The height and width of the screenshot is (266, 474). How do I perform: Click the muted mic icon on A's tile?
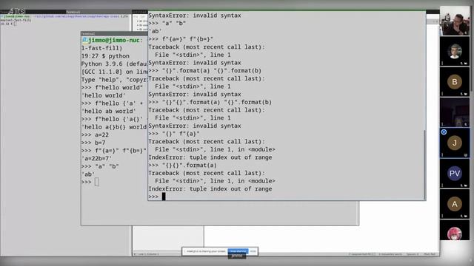pos(461,216)
